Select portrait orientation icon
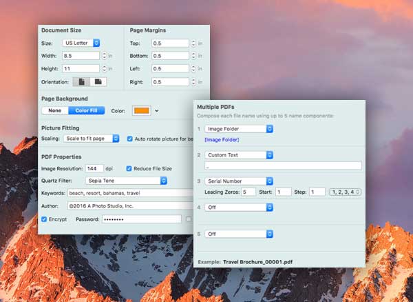Viewport: 413px width, 302px height. pos(81,82)
